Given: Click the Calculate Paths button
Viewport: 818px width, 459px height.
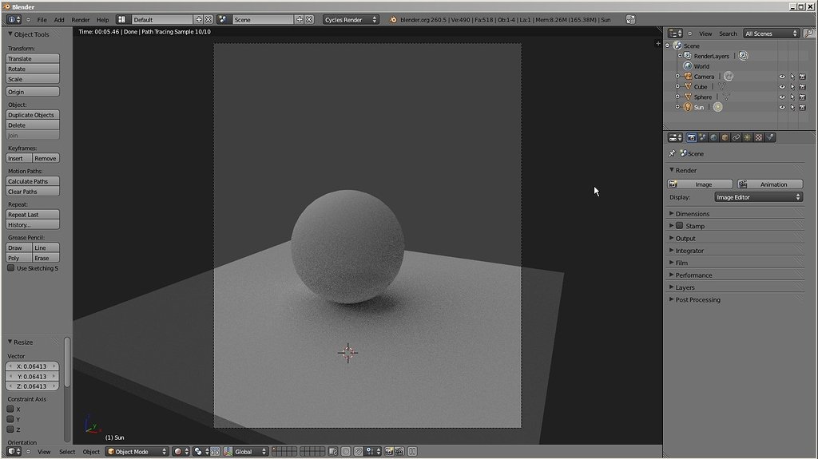Looking at the screenshot, I should [32, 181].
